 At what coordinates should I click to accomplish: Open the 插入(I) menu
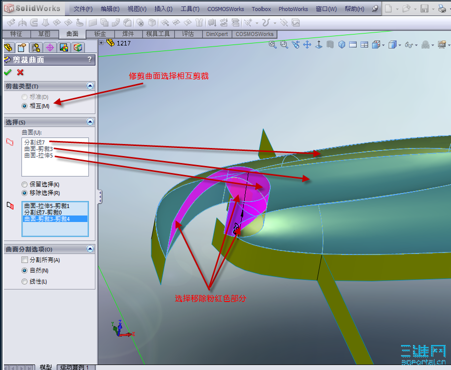pyautogui.click(x=163, y=9)
